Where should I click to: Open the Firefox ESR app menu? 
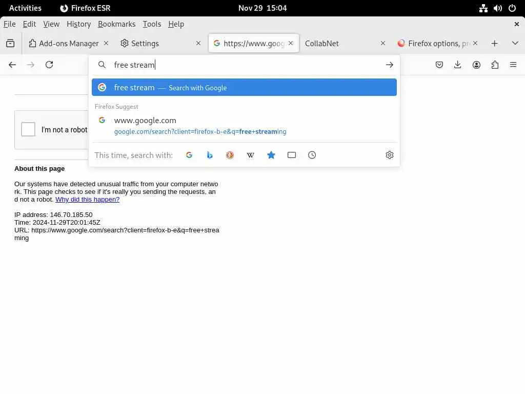[85, 8]
